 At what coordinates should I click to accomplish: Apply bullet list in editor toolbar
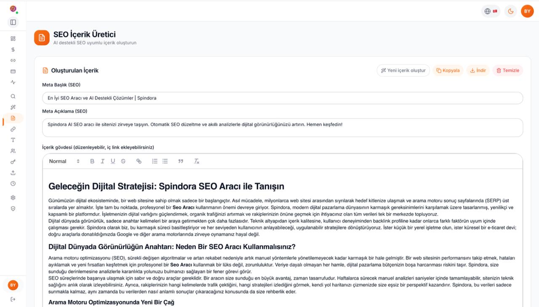click(165, 161)
